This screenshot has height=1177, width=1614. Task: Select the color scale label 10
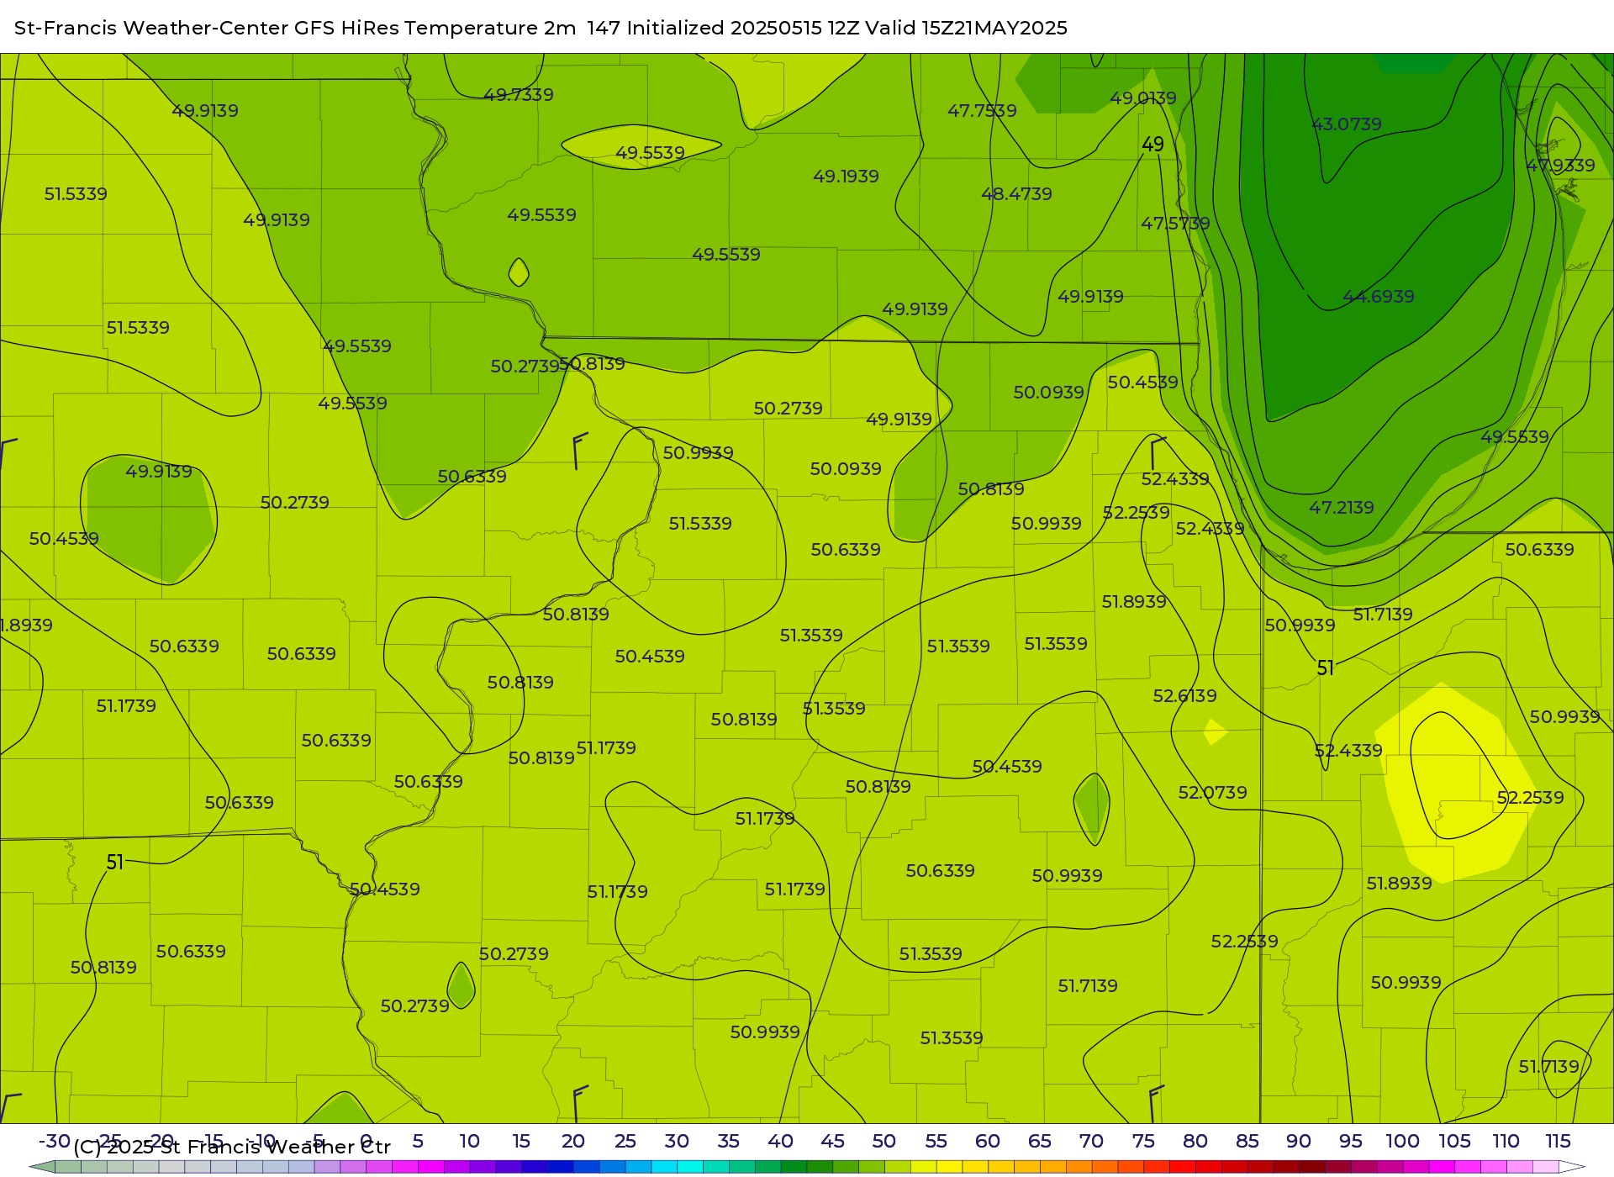tap(469, 1142)
